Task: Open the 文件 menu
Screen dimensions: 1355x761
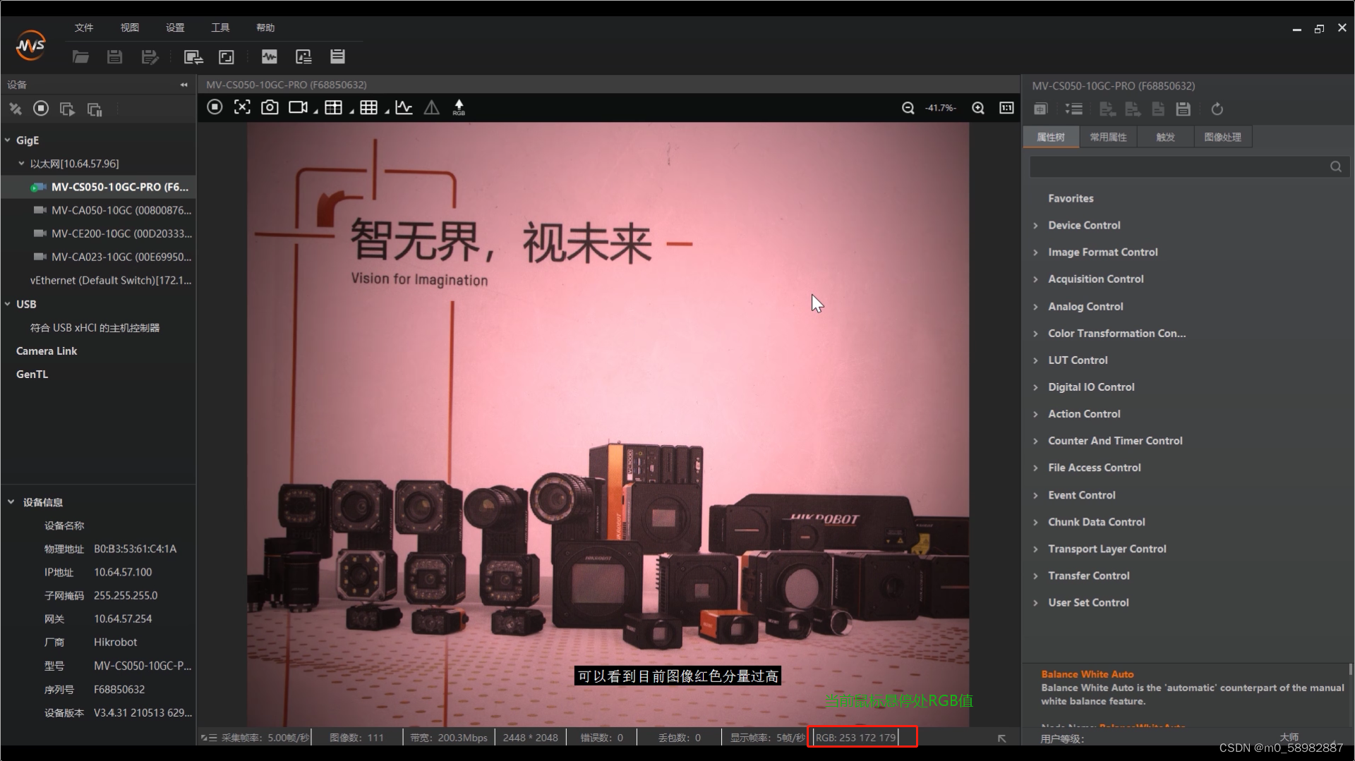Action: pos(84,28)
